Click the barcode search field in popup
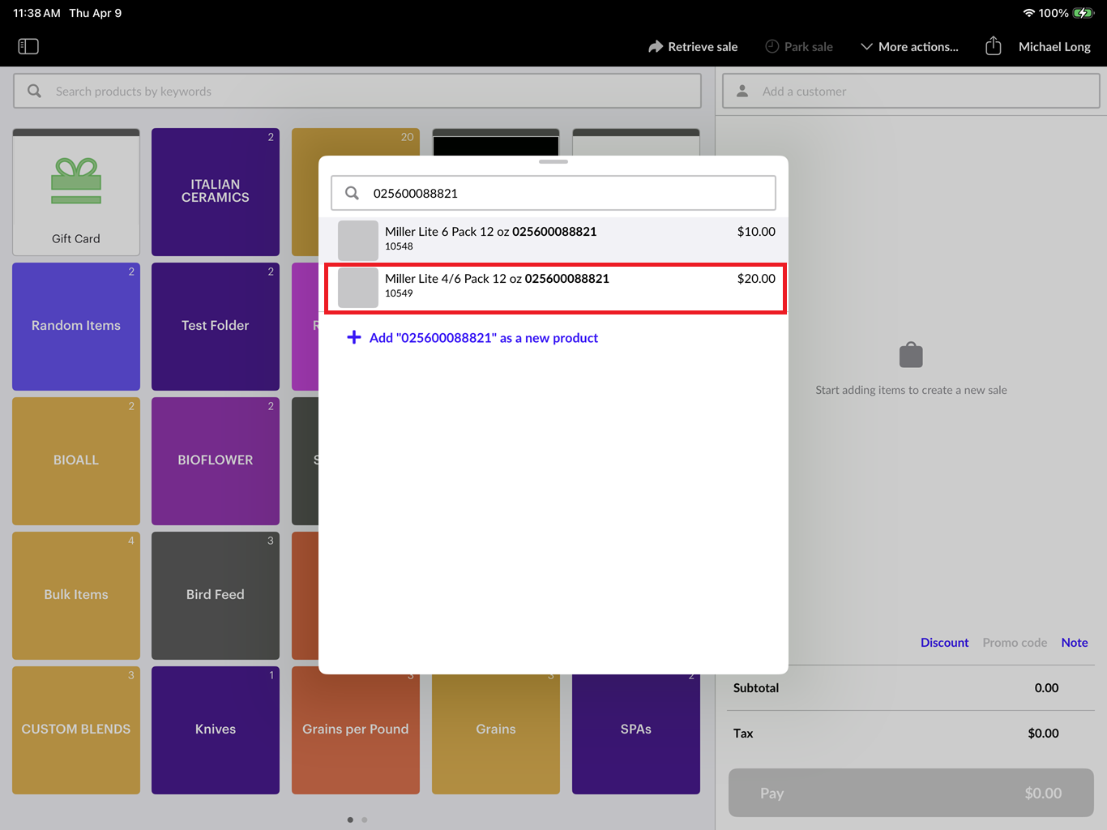Image resolution: width=1107 pixels, height=830 pixels. click(x=553, y=193)
